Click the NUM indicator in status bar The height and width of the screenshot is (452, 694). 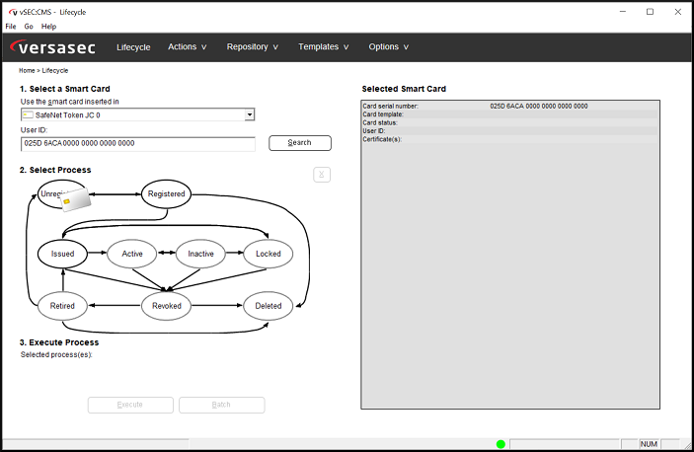[649, 444]
